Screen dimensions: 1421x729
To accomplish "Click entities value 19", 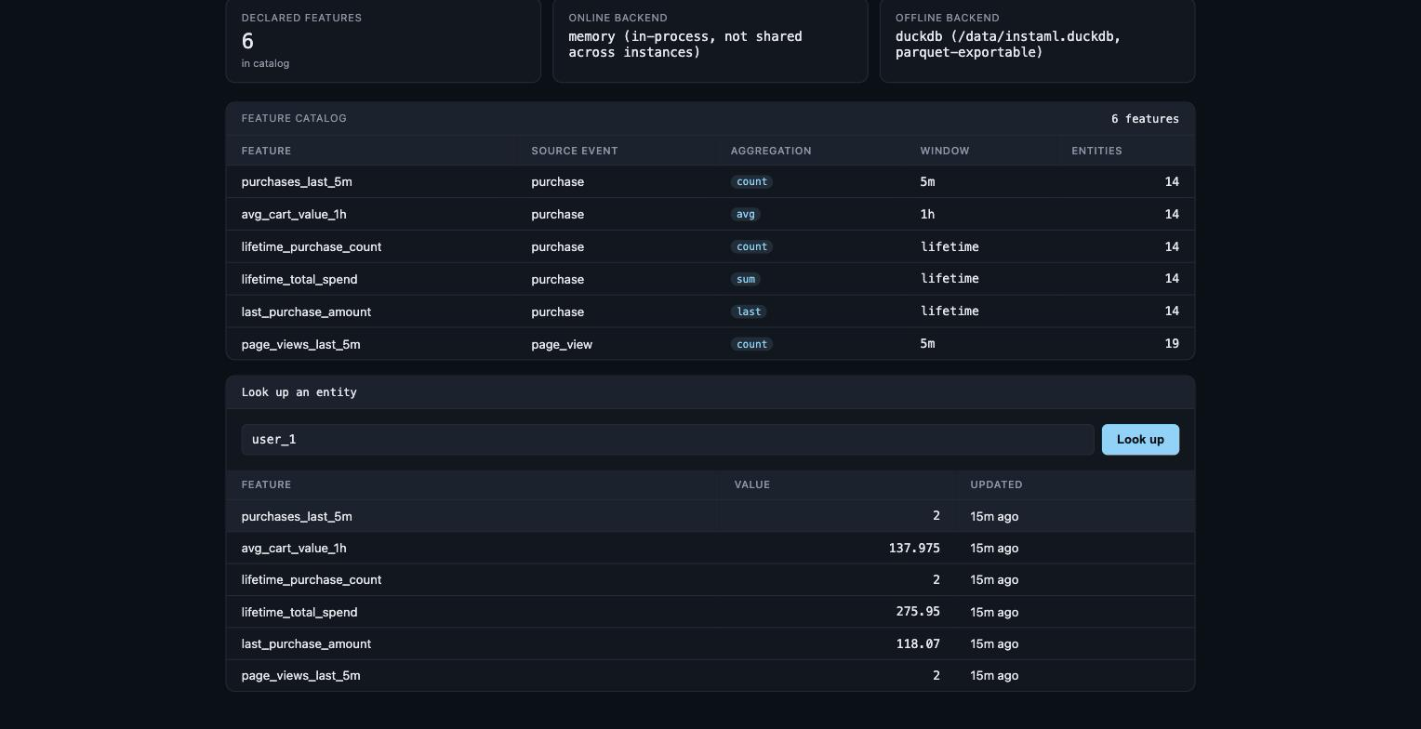I will [x=1172, y=344].
